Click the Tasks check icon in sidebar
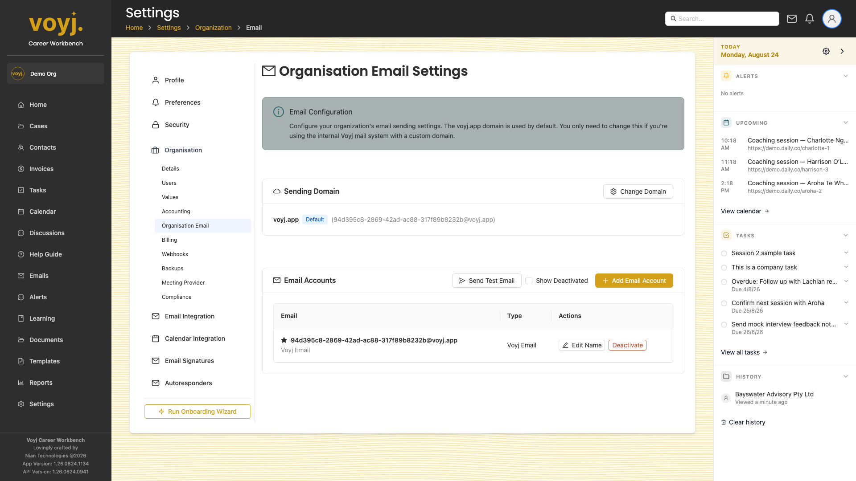 pos(21,190)
